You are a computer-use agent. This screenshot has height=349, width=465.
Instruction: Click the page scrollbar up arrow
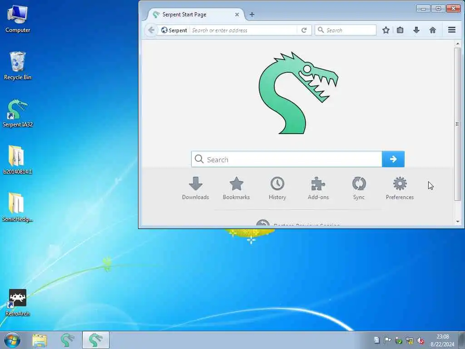[x=458, y=44]
